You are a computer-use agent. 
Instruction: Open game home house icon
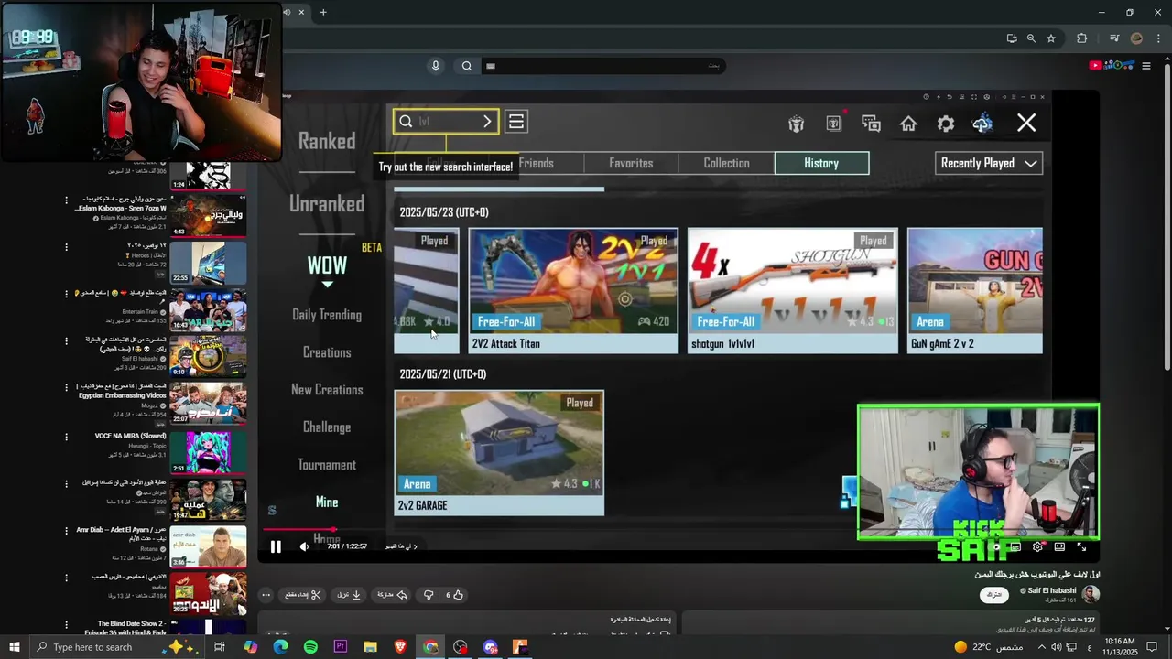tap(908, 124)
